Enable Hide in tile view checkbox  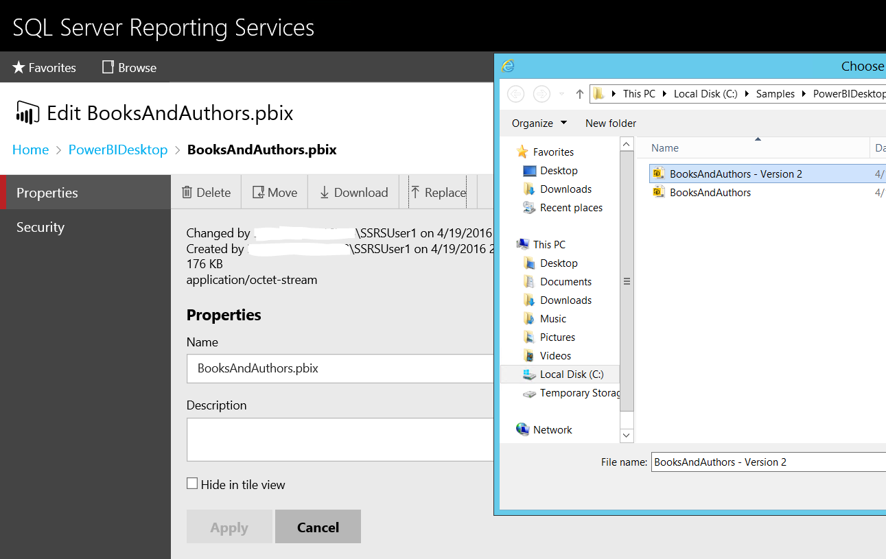click(x=192, y=484)
